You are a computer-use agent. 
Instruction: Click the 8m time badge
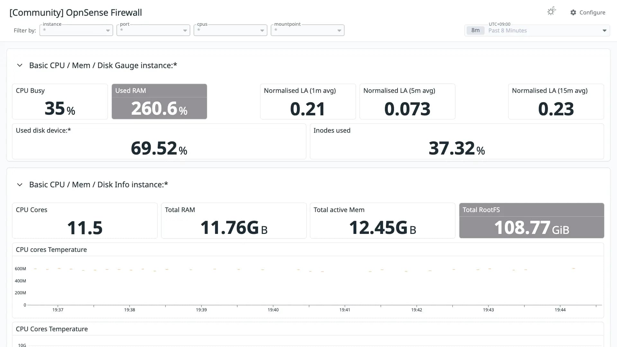475,31
